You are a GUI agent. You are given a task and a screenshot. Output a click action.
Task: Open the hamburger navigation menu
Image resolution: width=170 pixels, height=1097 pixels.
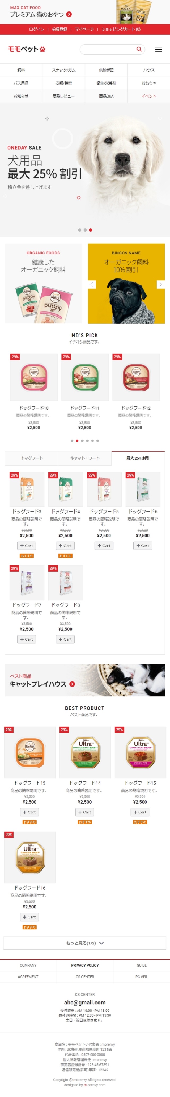[159, 50]
